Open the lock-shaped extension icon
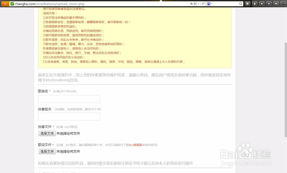The height and width of the screenshot is (173, 287). pyautogui.click(x=255, y=3)
